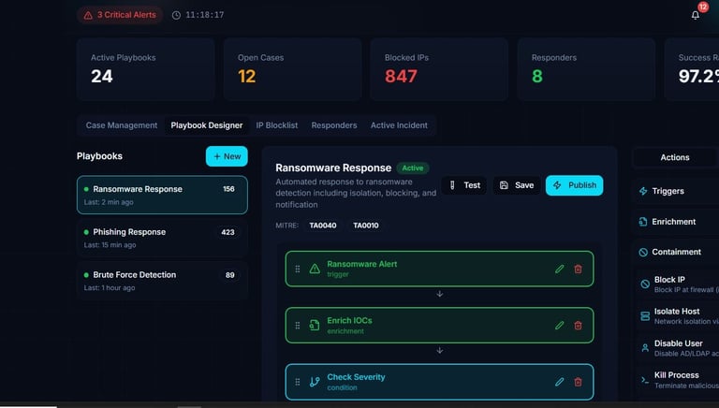Click the 156 count on Ransomware Response
Viewport: 719px width, 408px height.
(x=228, y=189)
